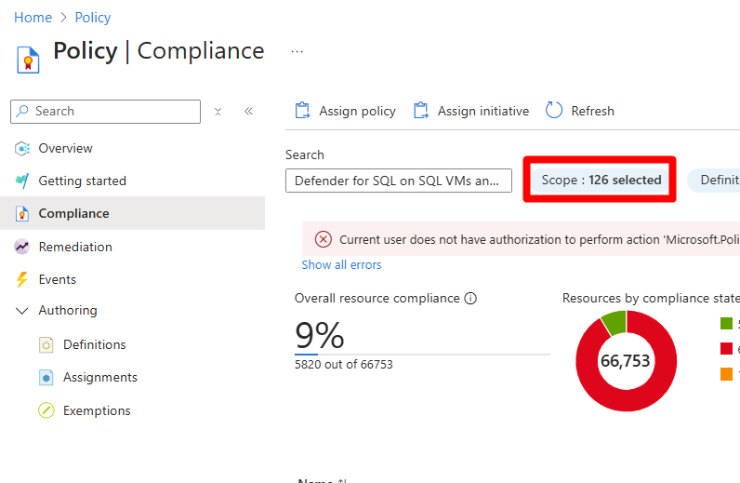This screenshot has height=483, width=740.
Task: Follow the Home breadcrumb link
Action: 33,18
